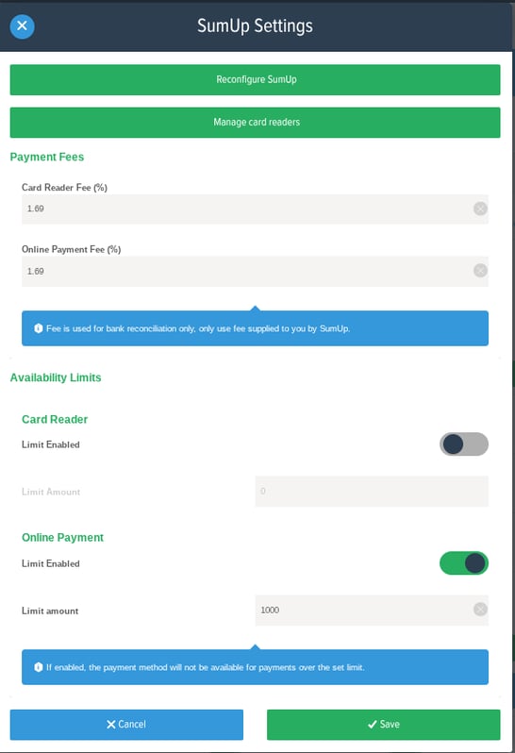Enable the Card Reader limit toggle

coord(464,444)
